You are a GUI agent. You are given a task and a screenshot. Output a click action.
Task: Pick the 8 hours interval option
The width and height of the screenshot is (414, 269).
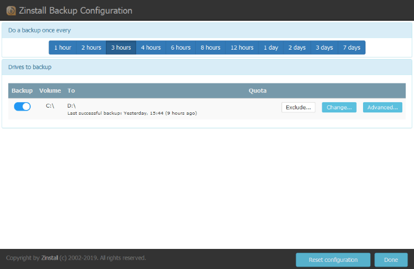click(x=211, y=47)
